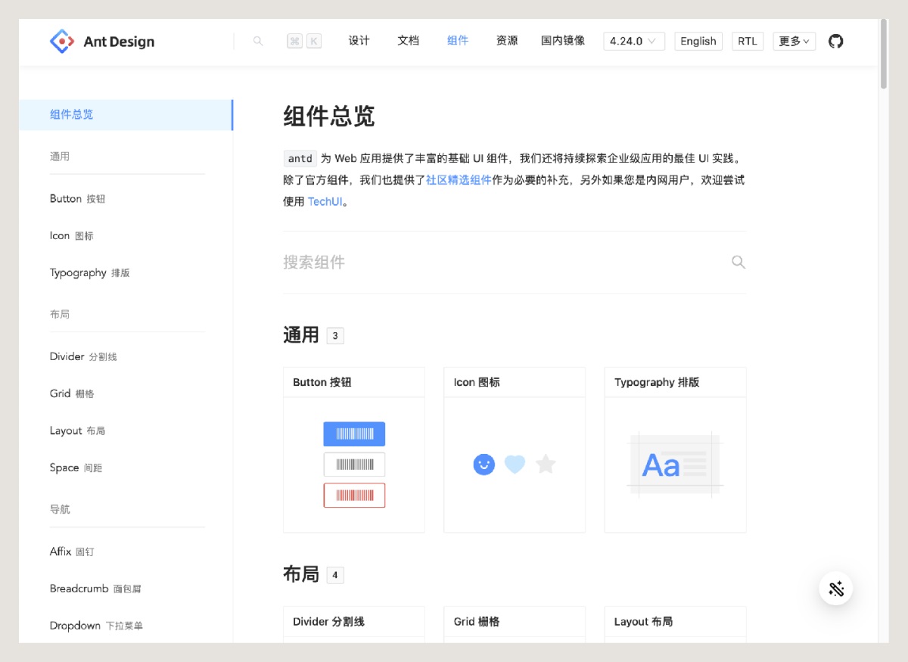Open Space 间距 in sidebar

(76, 468)
